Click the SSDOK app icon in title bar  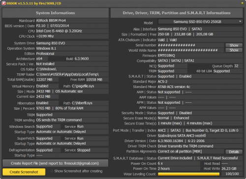tap(3, 3)
